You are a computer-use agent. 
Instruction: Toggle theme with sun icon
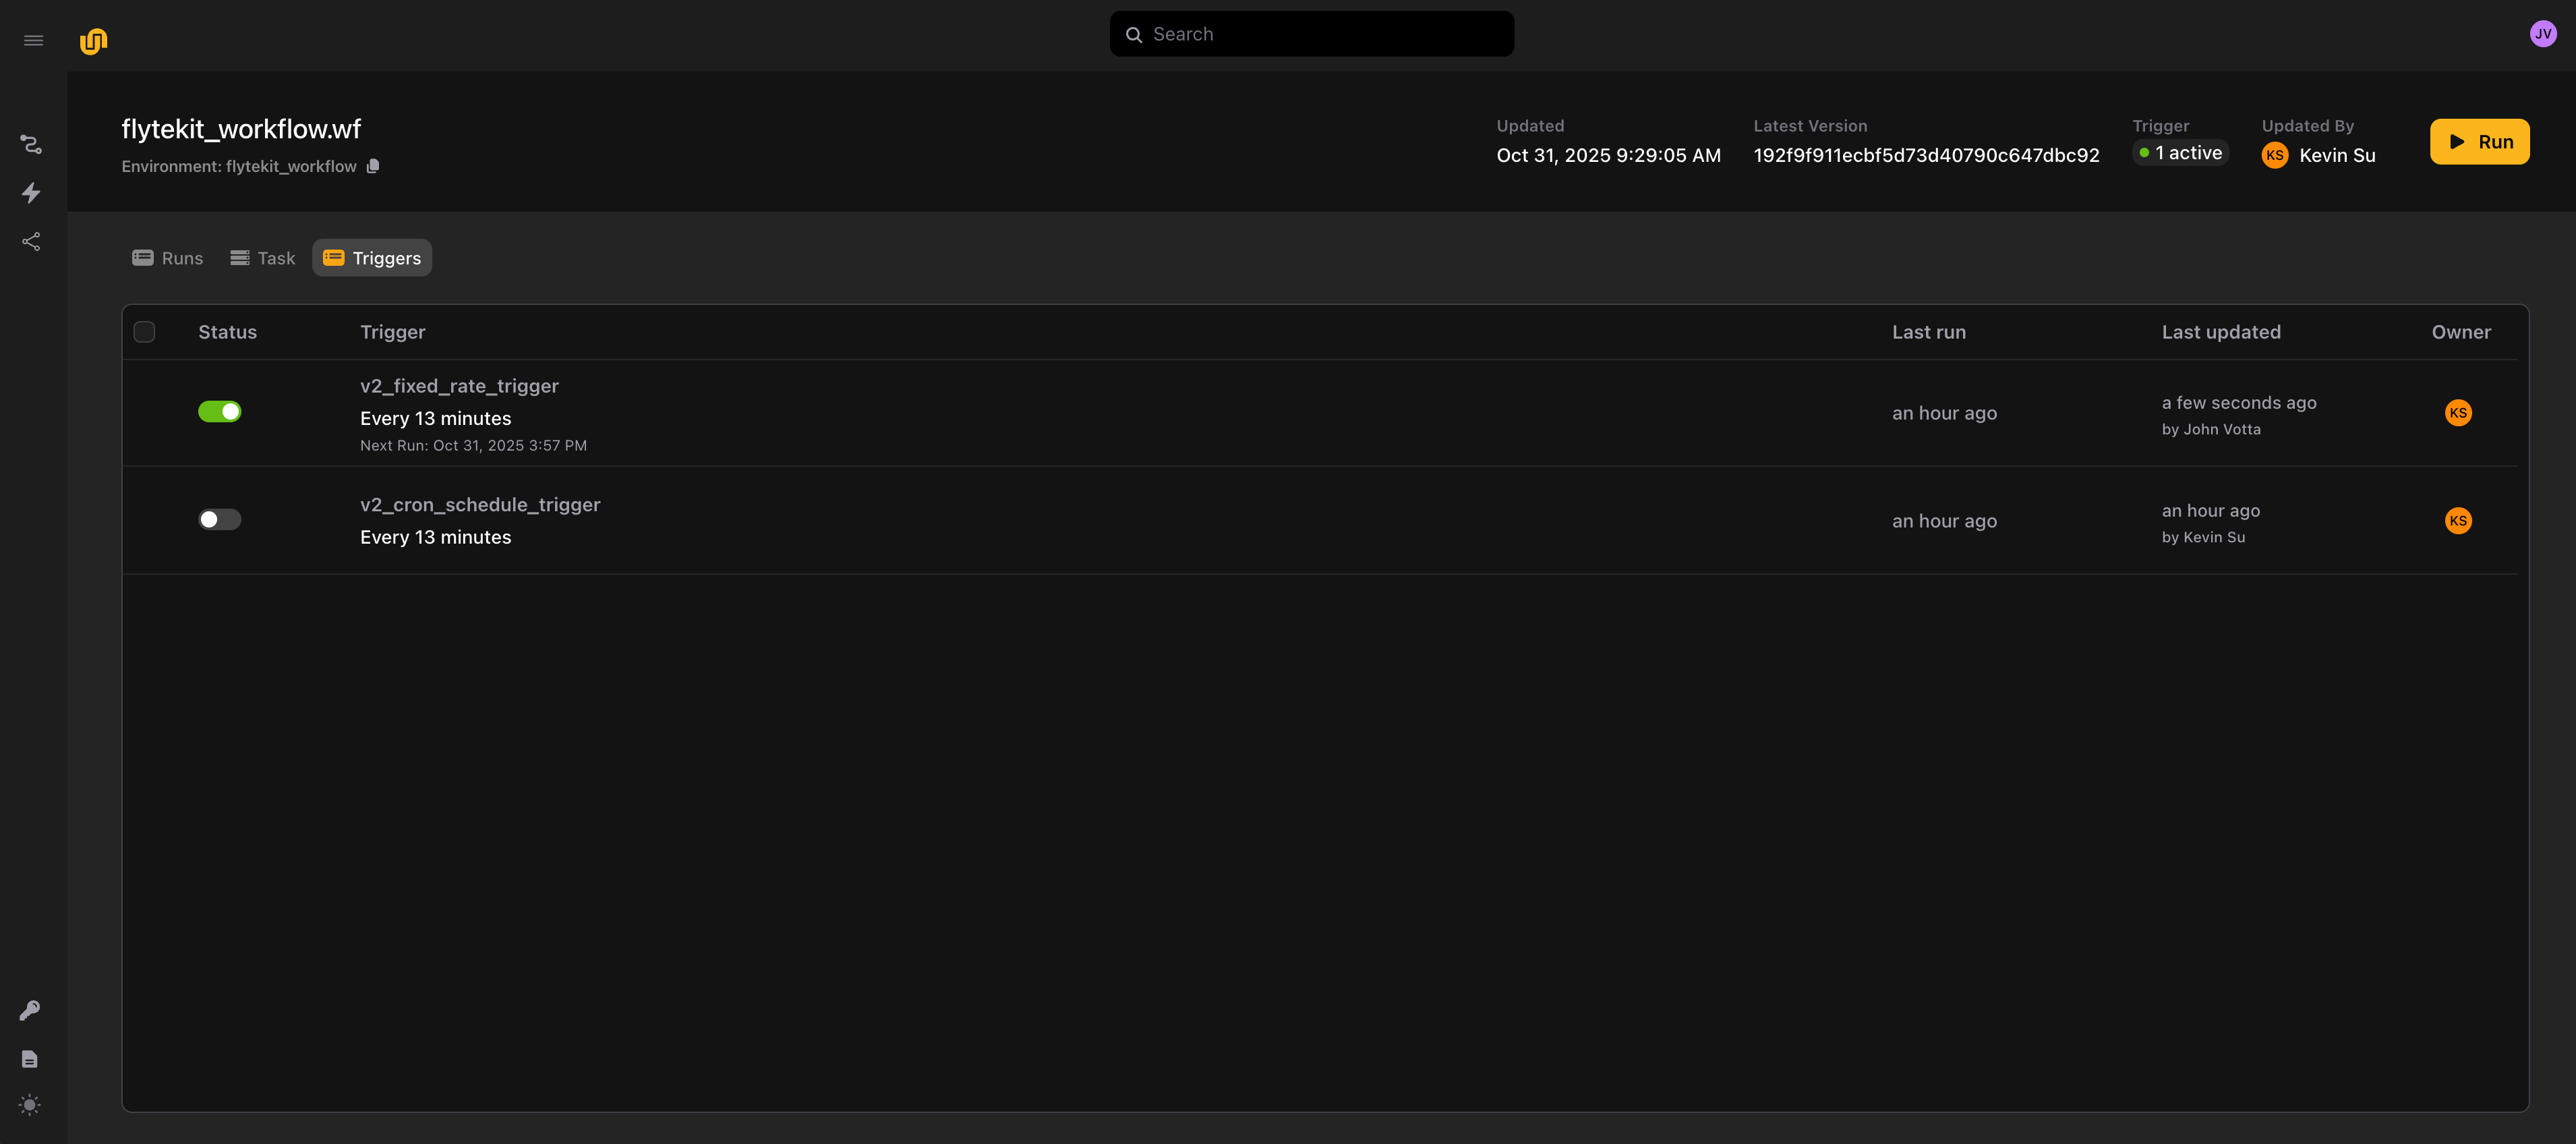coord(30,1105)
